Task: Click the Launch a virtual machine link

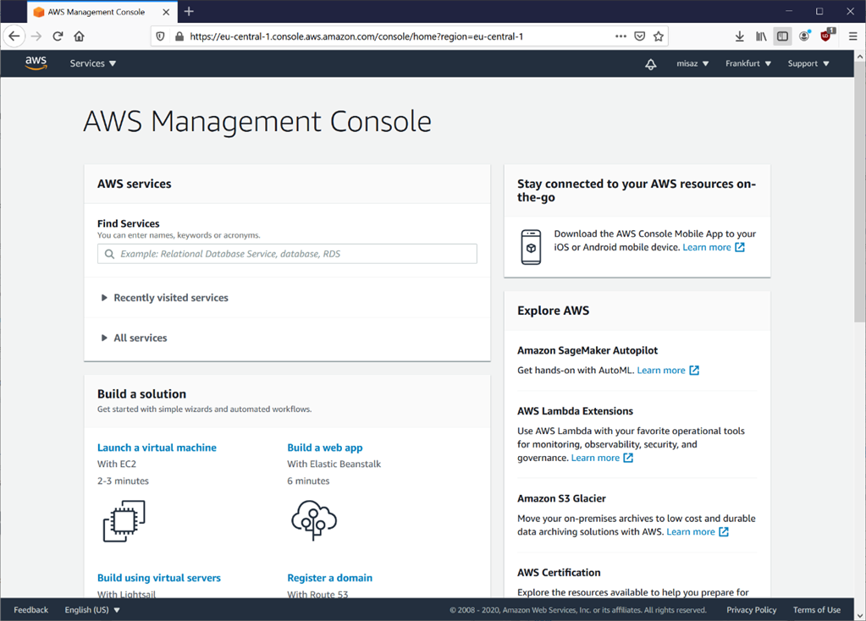Action: [x=157, y=448]
